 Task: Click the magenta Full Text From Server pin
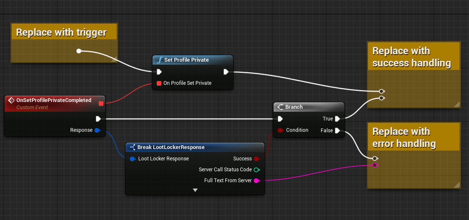pyautogui.click(x=256, y=181)
